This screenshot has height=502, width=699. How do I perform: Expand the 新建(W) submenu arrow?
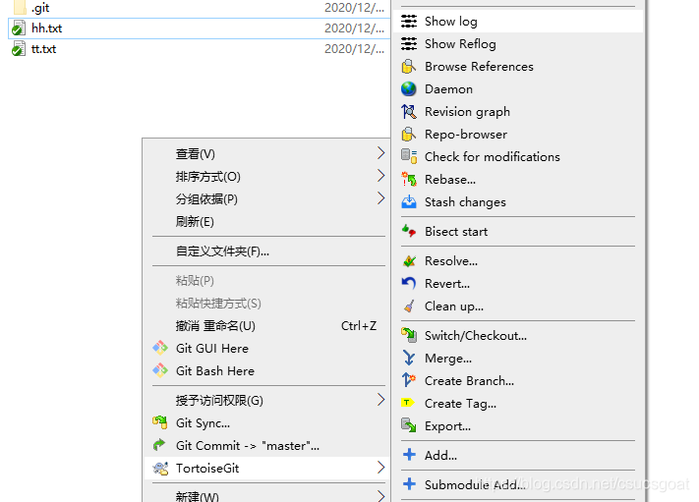[x=380, y=496]
